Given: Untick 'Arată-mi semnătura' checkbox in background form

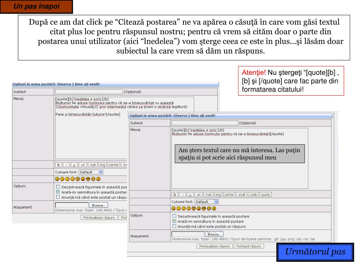Looking at the screenshot, I should point(58,192).
